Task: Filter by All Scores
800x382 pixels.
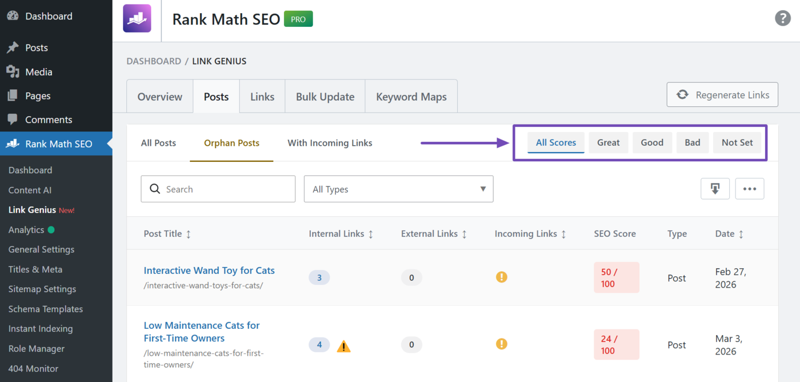Action: (x=556, y=142)
